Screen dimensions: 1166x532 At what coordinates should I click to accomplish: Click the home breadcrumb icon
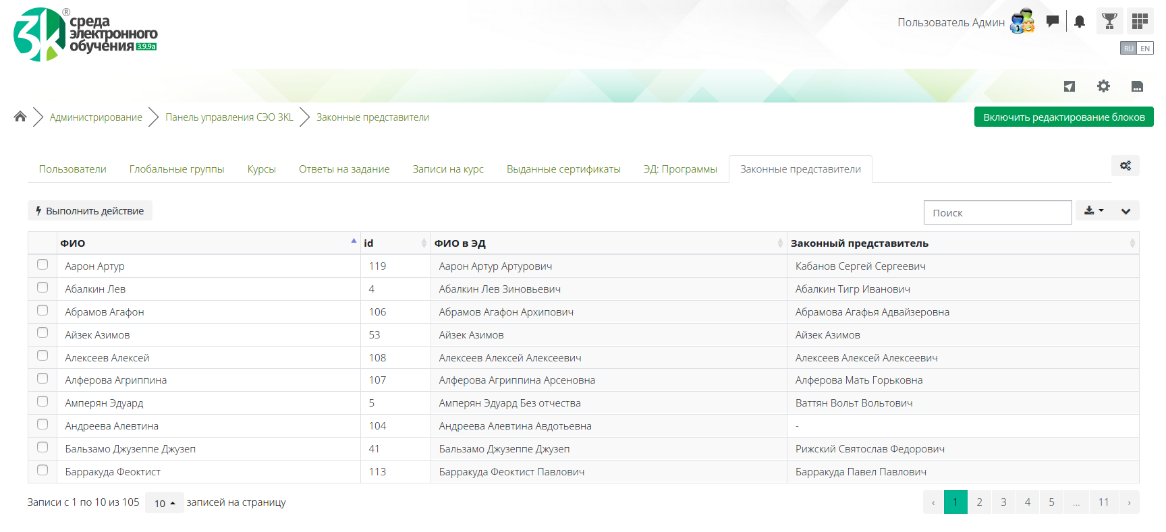pyautogui.click(x=20, y=117)
